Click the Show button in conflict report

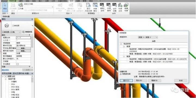click(126, 81)
